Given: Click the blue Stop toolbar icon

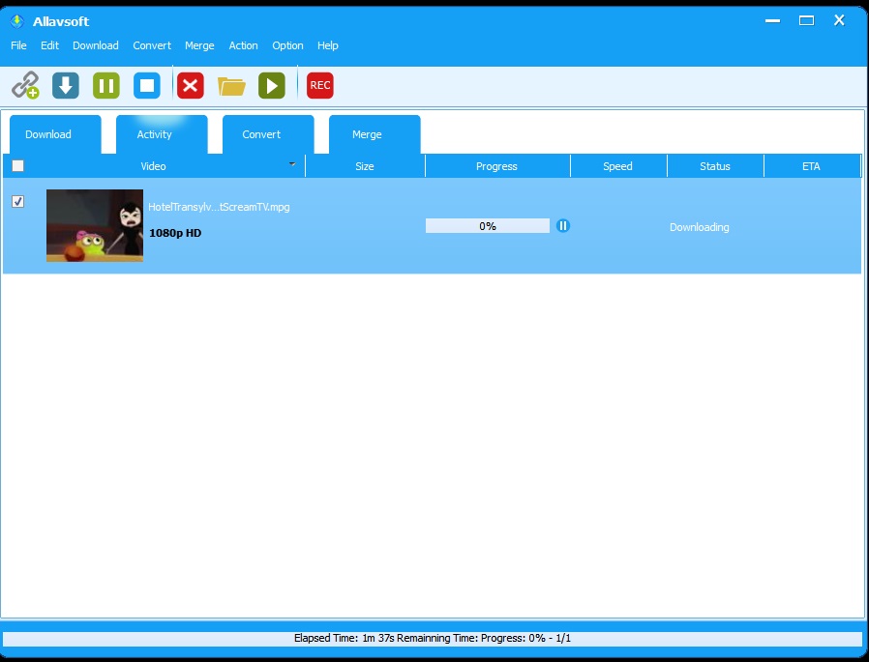Looking at the screenshot, I should coord(147,85).
